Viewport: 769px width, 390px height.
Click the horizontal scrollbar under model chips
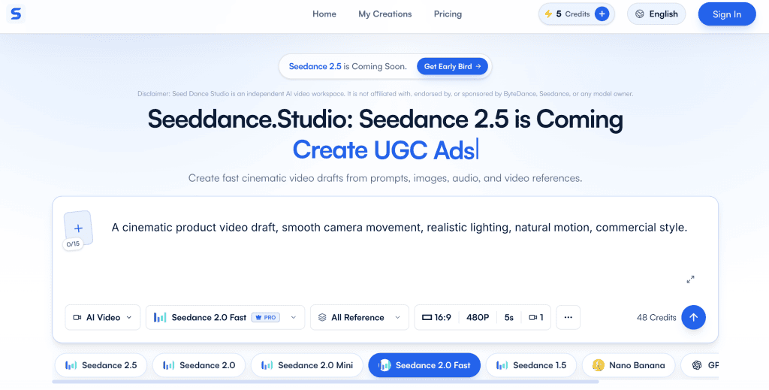[x=325, y=381]
